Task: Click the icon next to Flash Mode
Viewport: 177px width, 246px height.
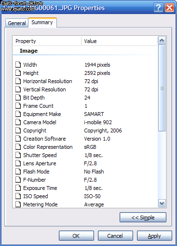Action: coord(18,172)
